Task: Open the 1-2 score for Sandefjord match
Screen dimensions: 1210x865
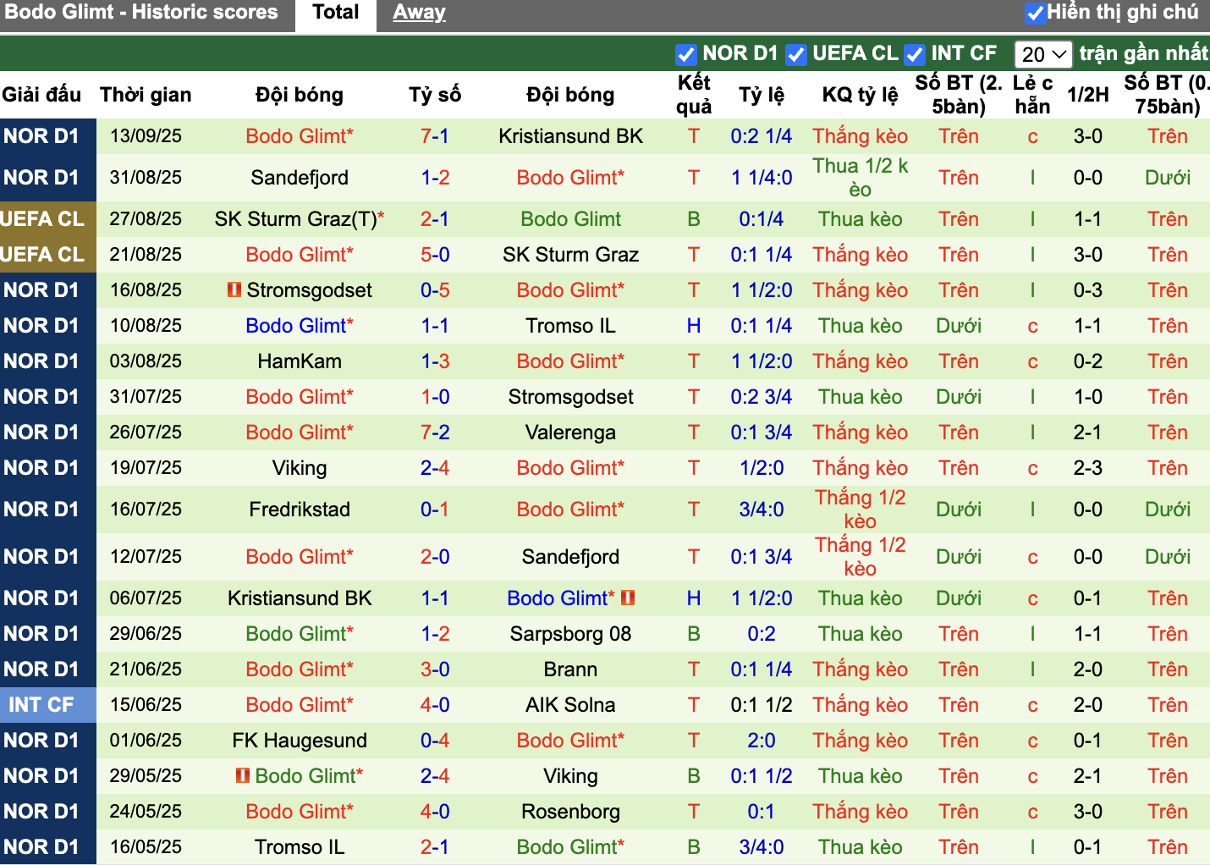Action: [x=435, y=178]
